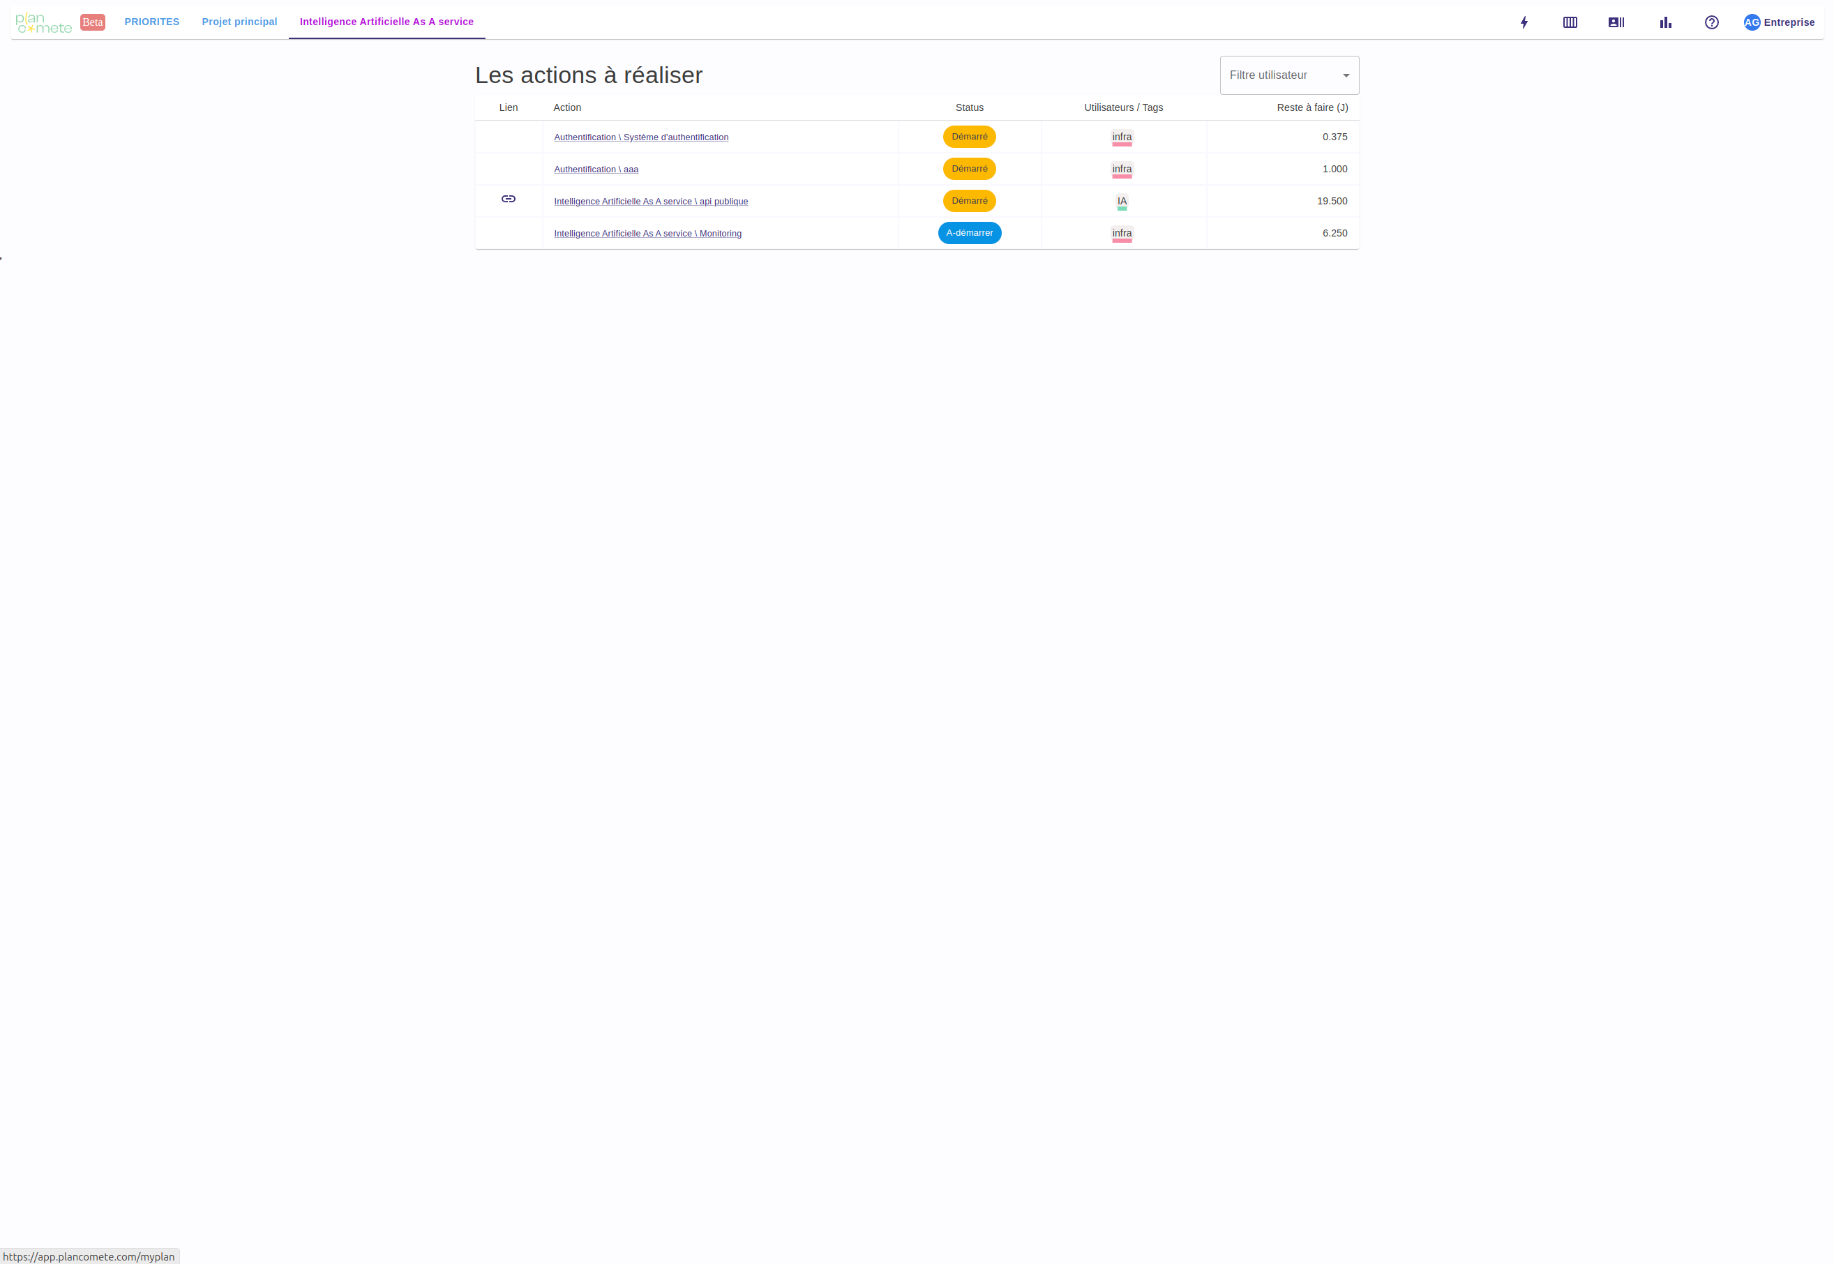Click Démarré status of api publique

[x=968, y=201]
